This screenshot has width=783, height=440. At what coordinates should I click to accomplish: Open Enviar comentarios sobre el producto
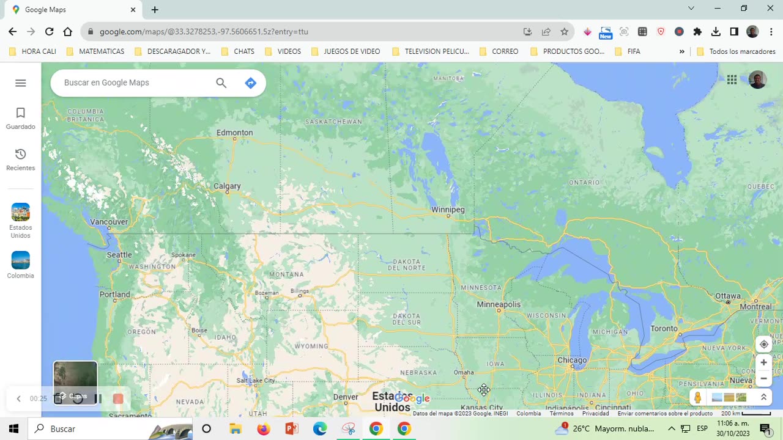pyautogui.click(x=665, y=414)
